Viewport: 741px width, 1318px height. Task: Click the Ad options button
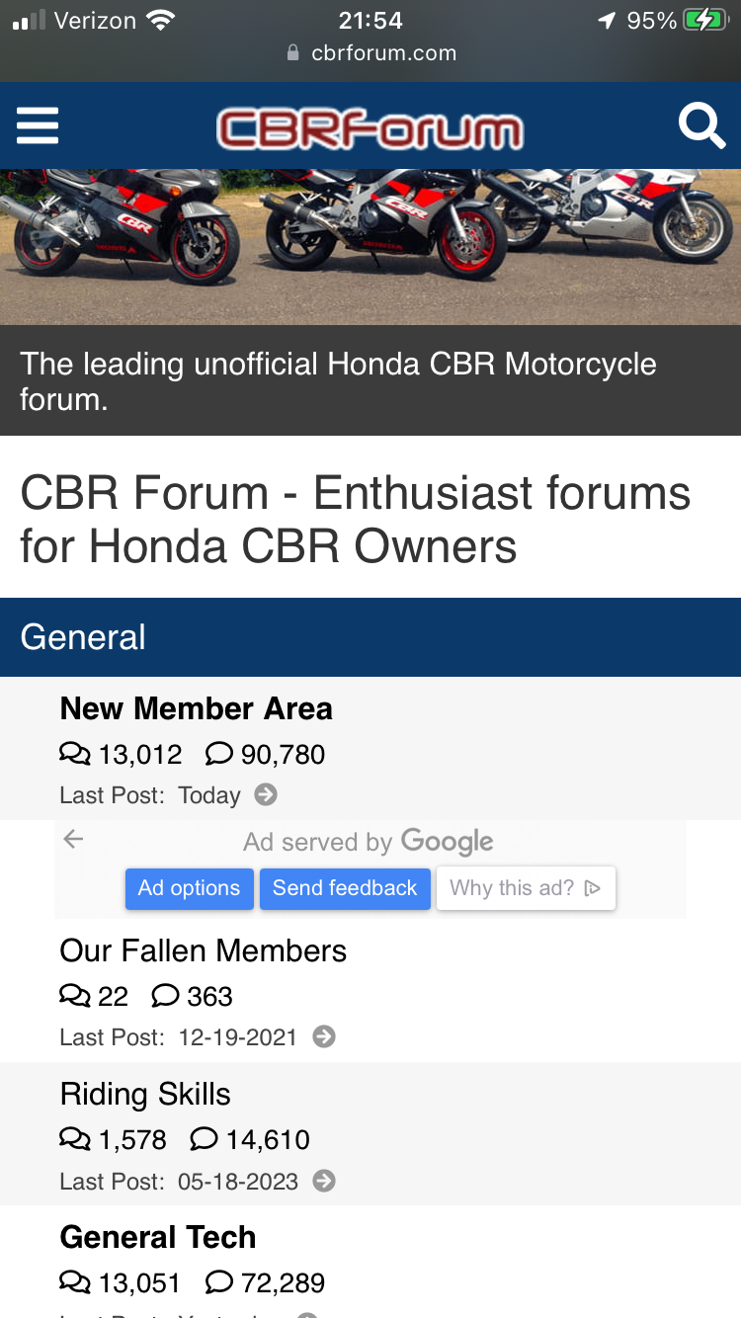[189, 888]
